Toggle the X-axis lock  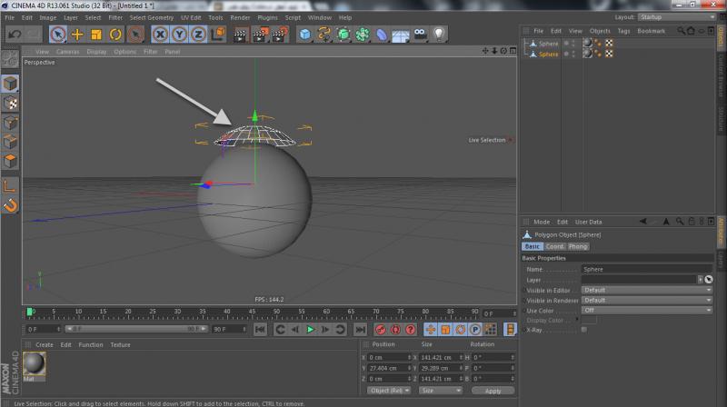[160, 35]
